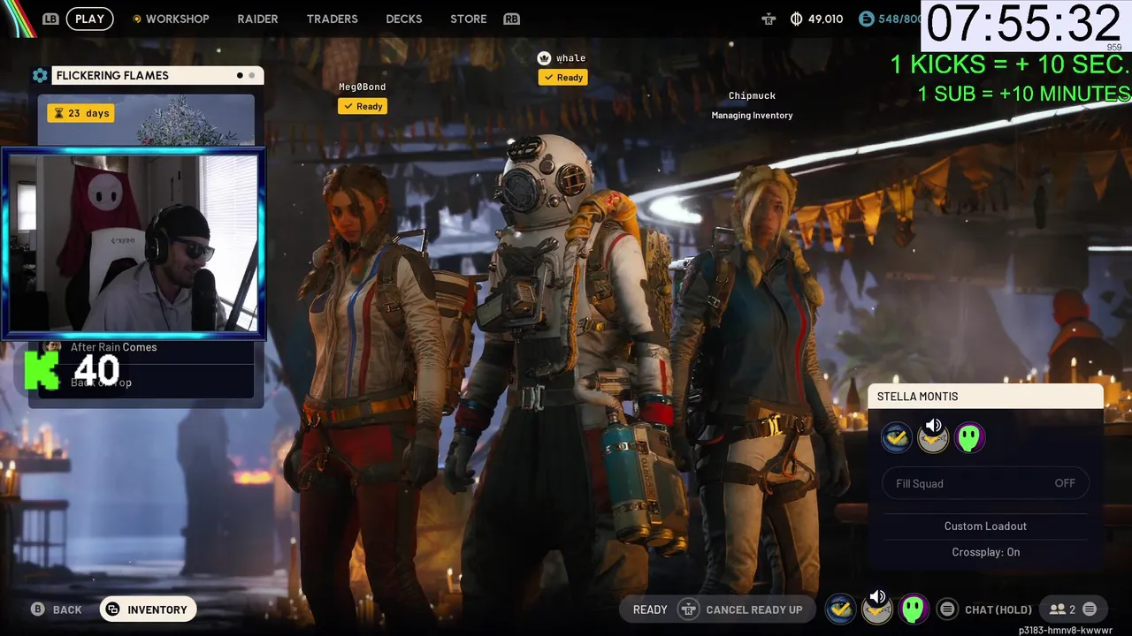The height and width of the screenshot is (636, 1132).
Task: Click the FLICKERING FLAMES title
Action: point(112,76)
